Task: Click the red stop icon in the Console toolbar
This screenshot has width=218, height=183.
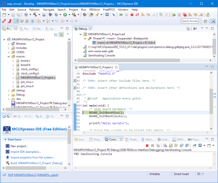Action: 147,145
